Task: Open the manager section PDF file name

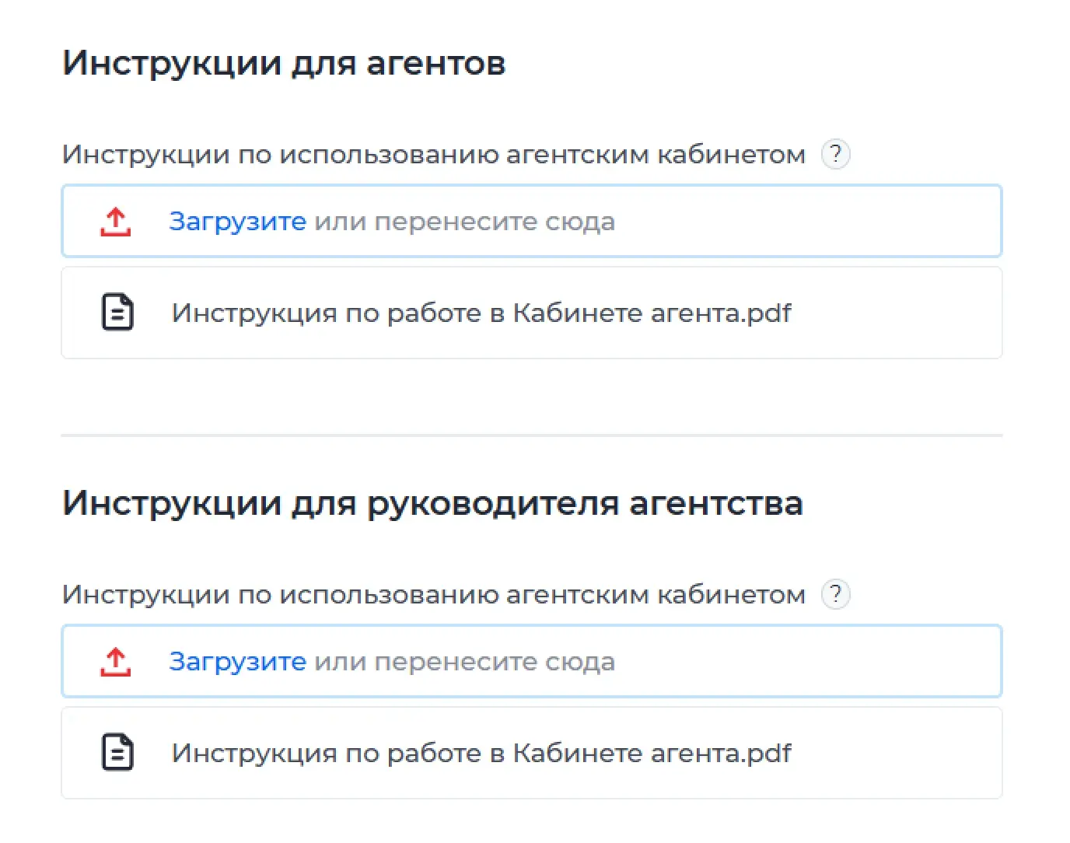Action: point(481,753)
